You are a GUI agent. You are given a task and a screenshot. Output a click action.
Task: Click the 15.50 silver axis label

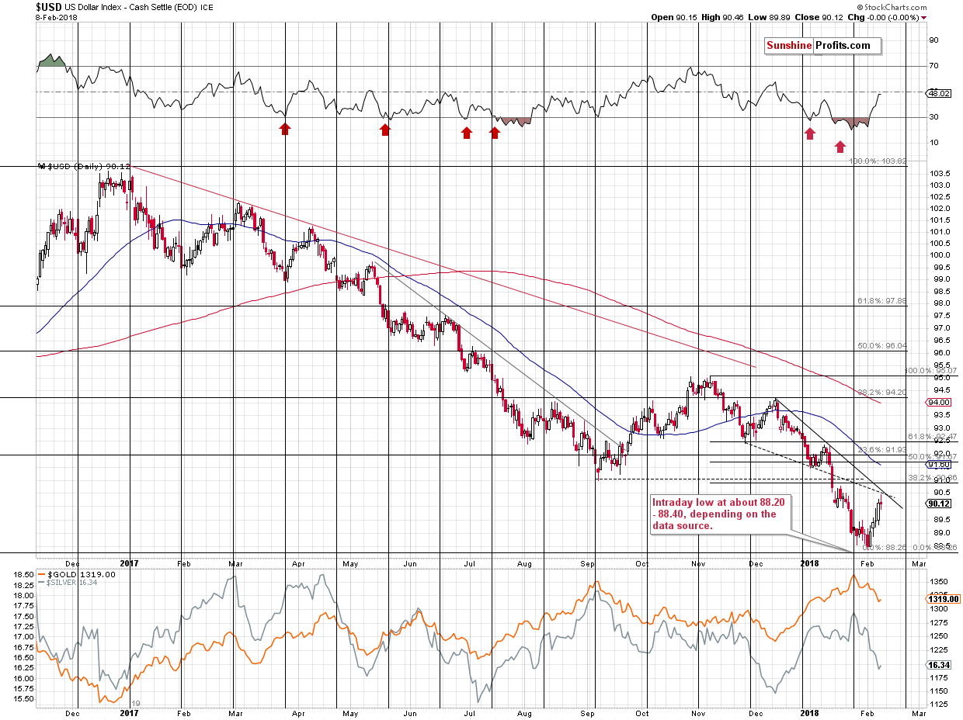point(23,698)
